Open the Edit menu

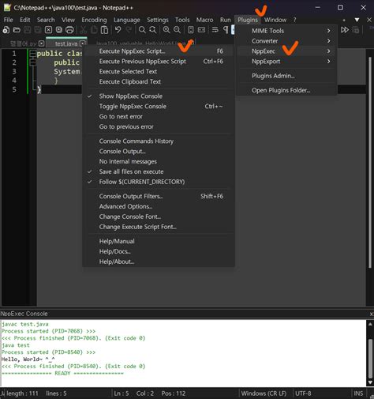pos(25,20)
